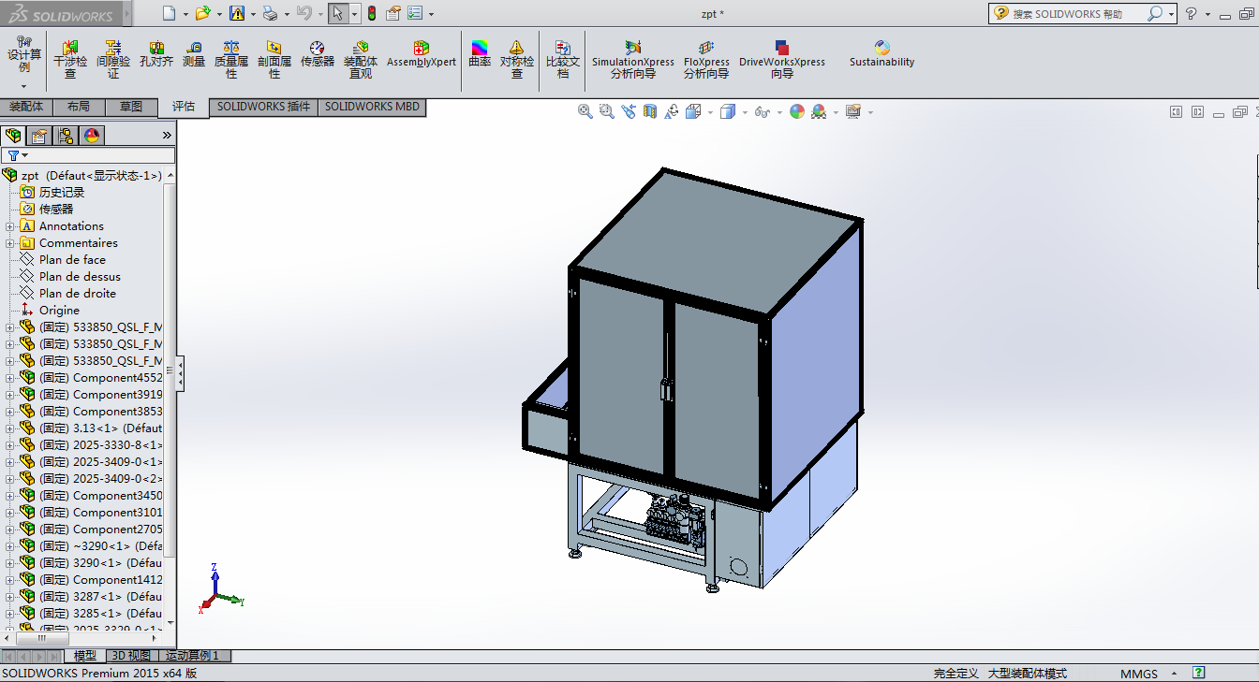This screenshot has height=682, width=1259.
Task: Switch to the 装配体 ribbon tab
Action: coord(26,107)
